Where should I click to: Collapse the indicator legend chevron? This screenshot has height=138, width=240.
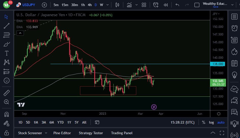(x=20, y=33)
